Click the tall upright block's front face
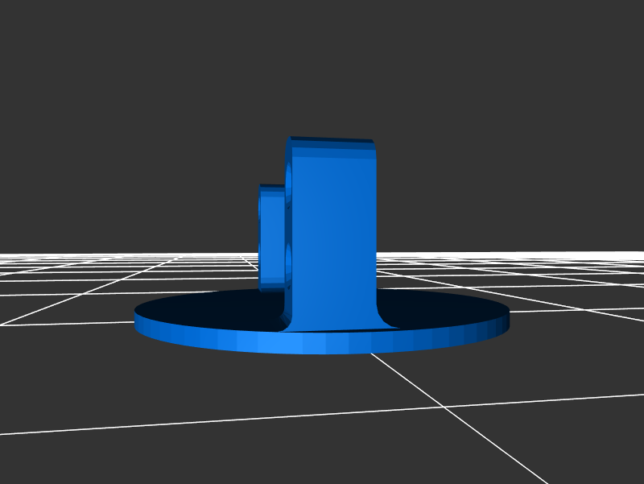The width and height of the screenshot is (644, 484). point(334,234)
